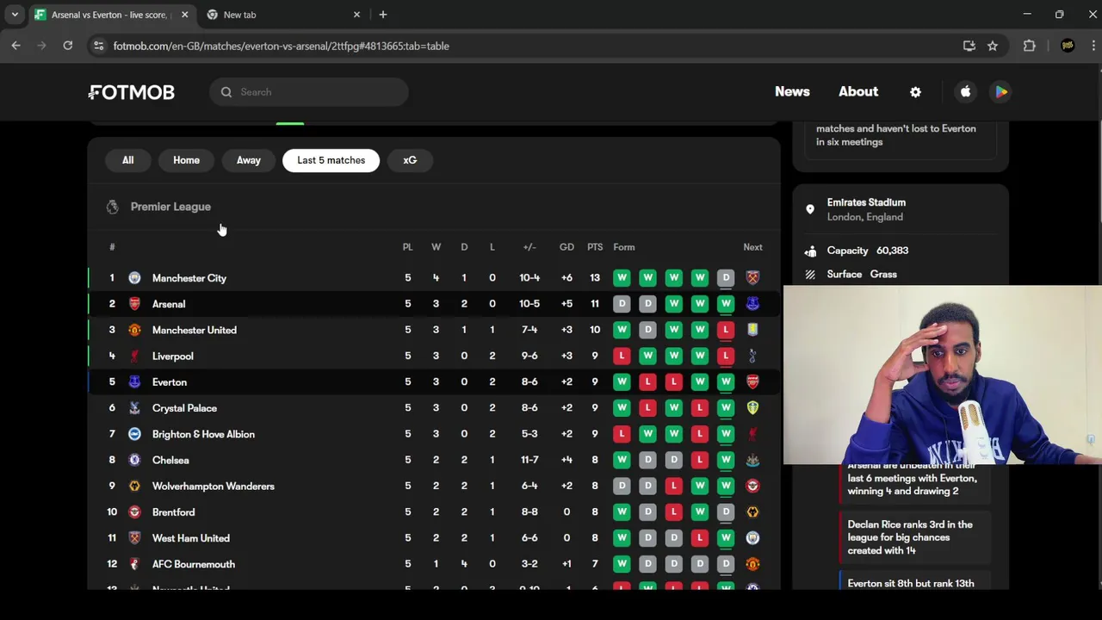Open the Google Play store icon
This screenshot has height=620, width=1102.
coord(1001,92)
